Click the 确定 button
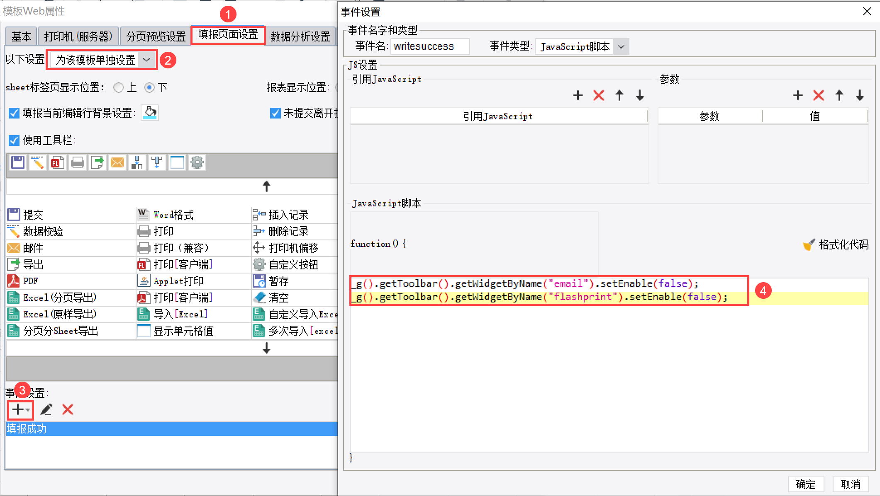 pyautogui.click(x=805, y=484)
